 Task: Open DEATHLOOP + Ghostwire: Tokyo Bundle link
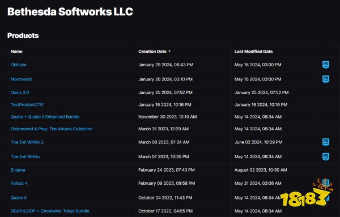50,211
